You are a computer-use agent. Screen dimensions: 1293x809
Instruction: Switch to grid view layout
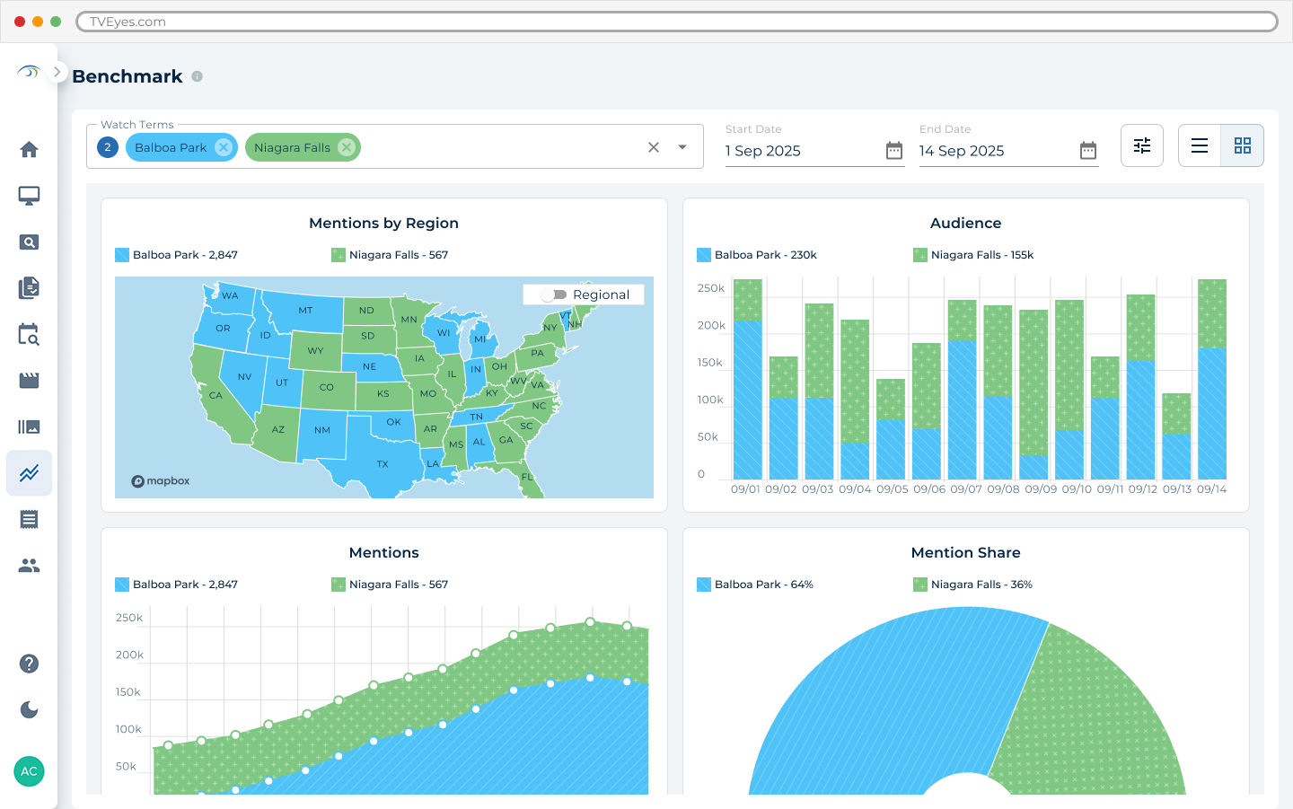pos(1243,145)
